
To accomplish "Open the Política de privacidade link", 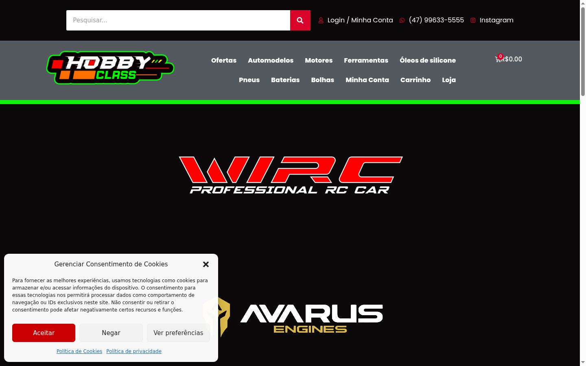I will click(x=134, y=351).
